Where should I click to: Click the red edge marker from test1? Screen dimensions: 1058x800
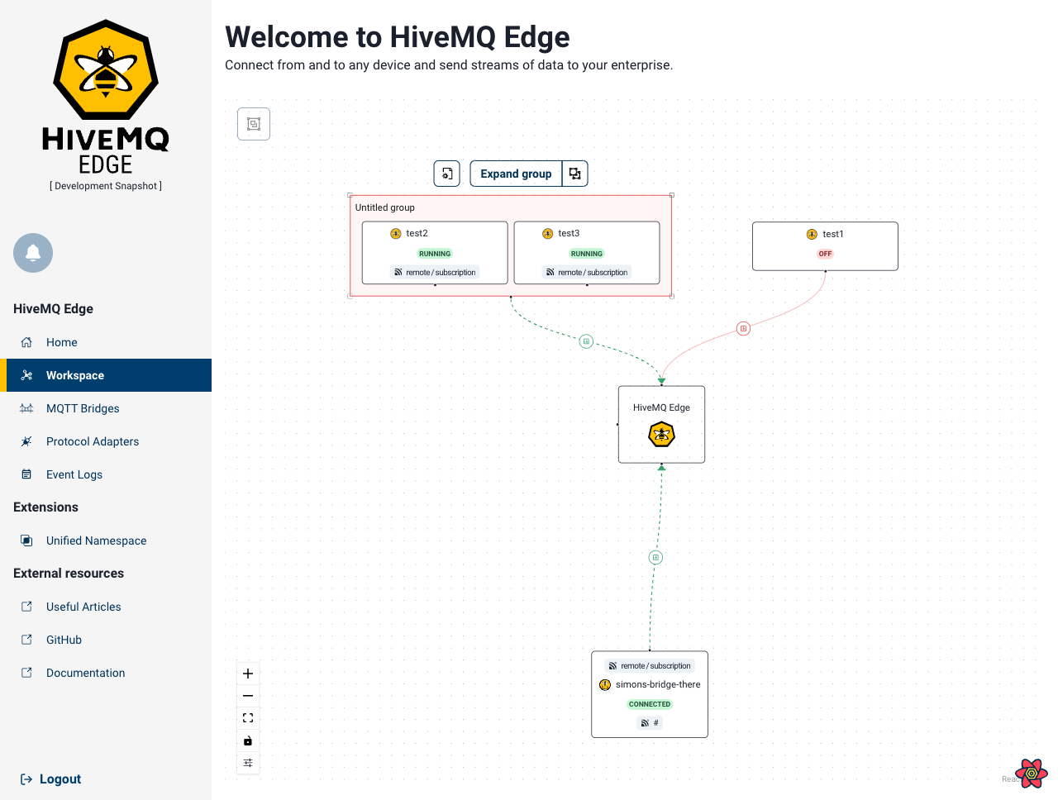743,329
